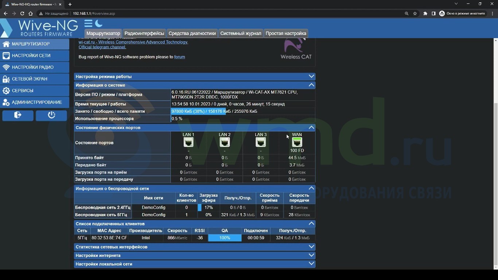Image resolution: width=498 pixels, height=280 pixels.
Task: Open the browser three-dot menu
Action: [493, 13]
